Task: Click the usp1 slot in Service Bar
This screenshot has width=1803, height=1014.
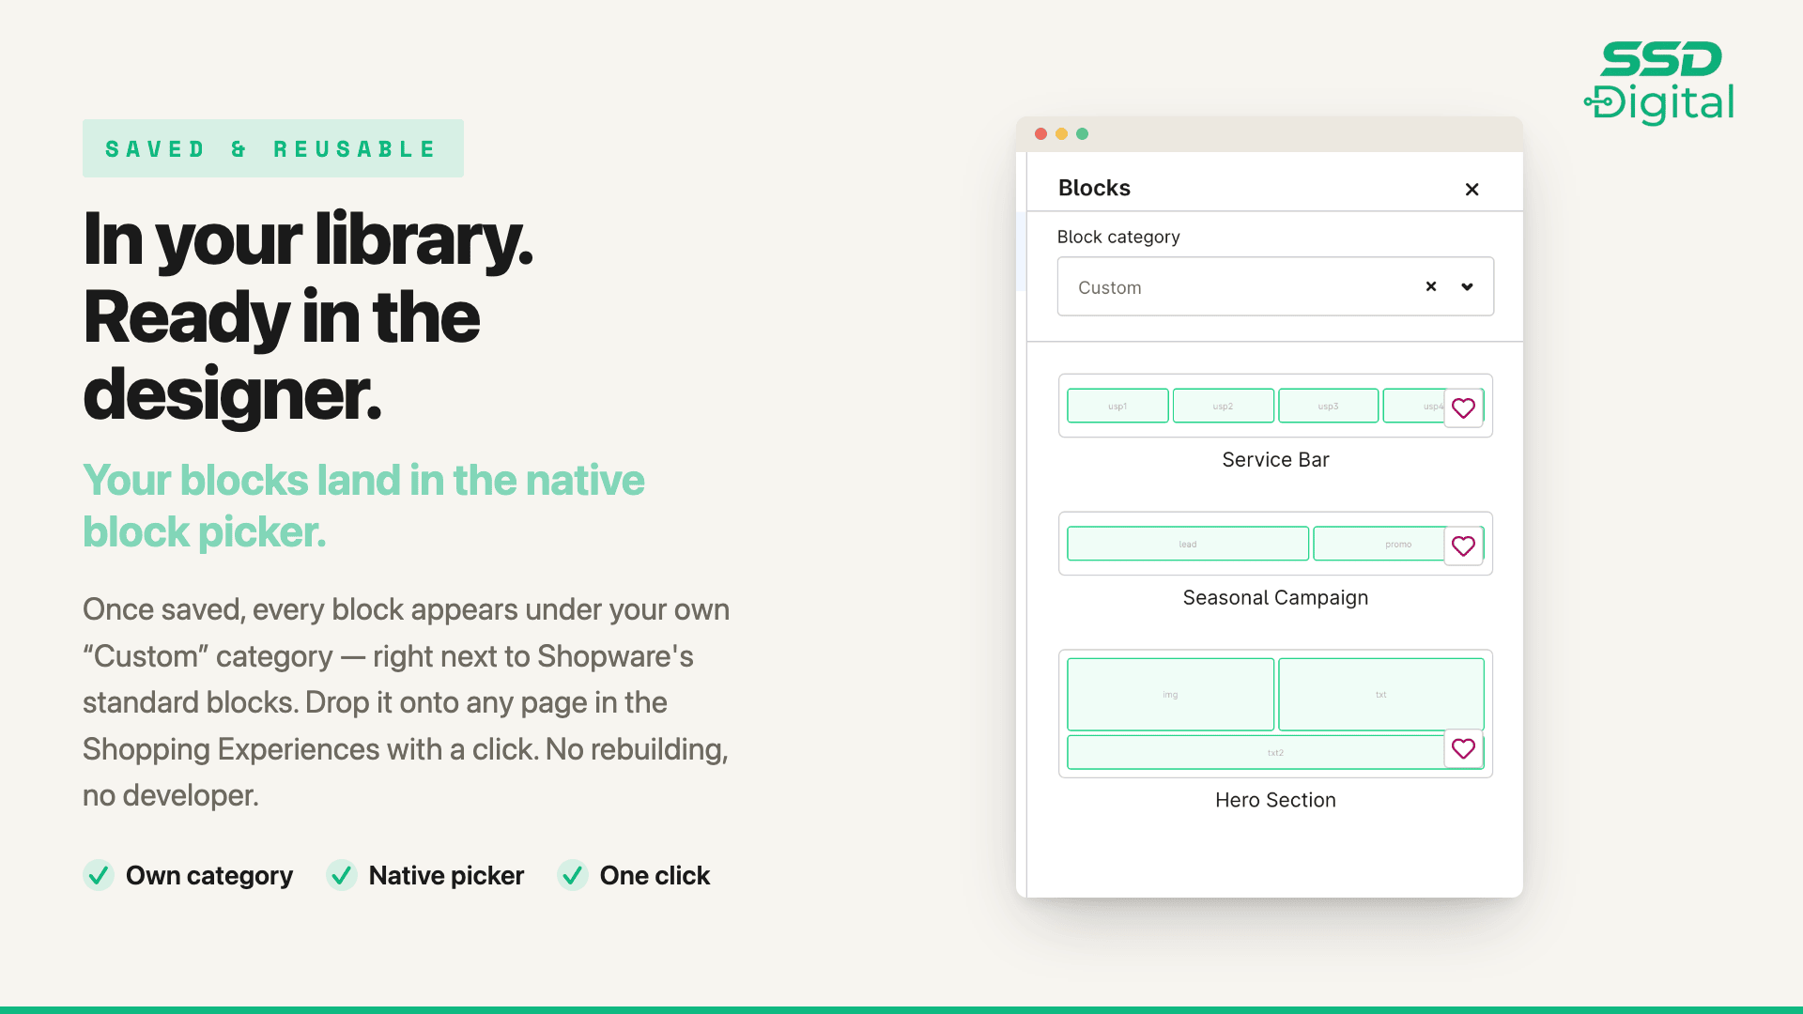Action: tap(1117, 406)
